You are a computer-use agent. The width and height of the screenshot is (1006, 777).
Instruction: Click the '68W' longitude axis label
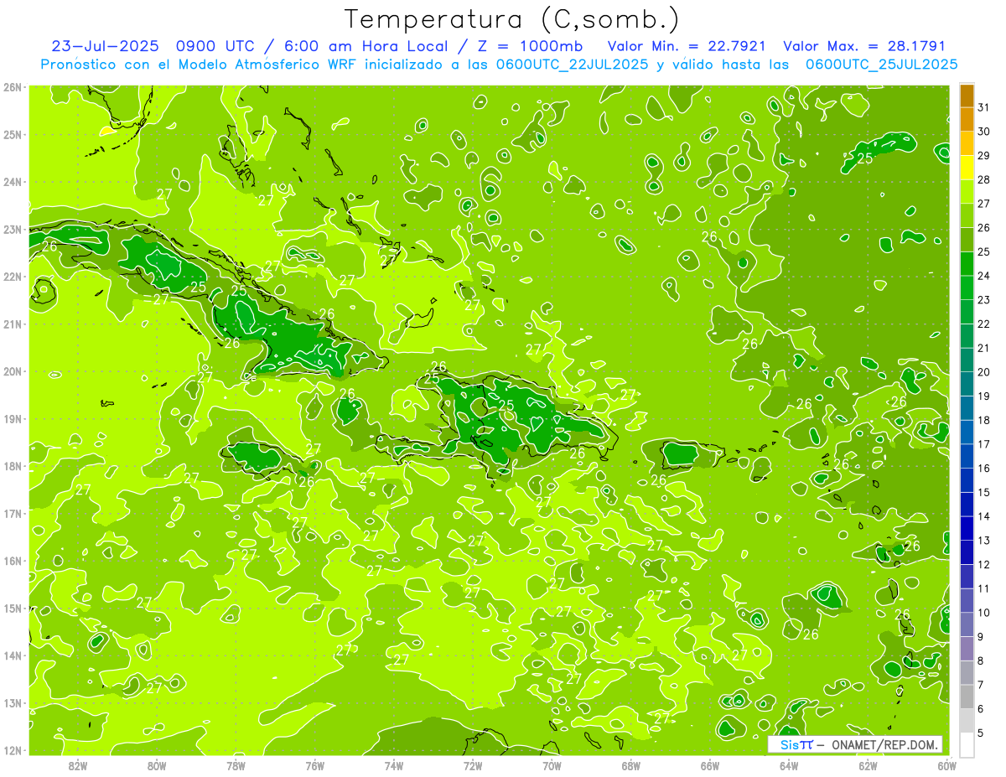tap(631, 765)
